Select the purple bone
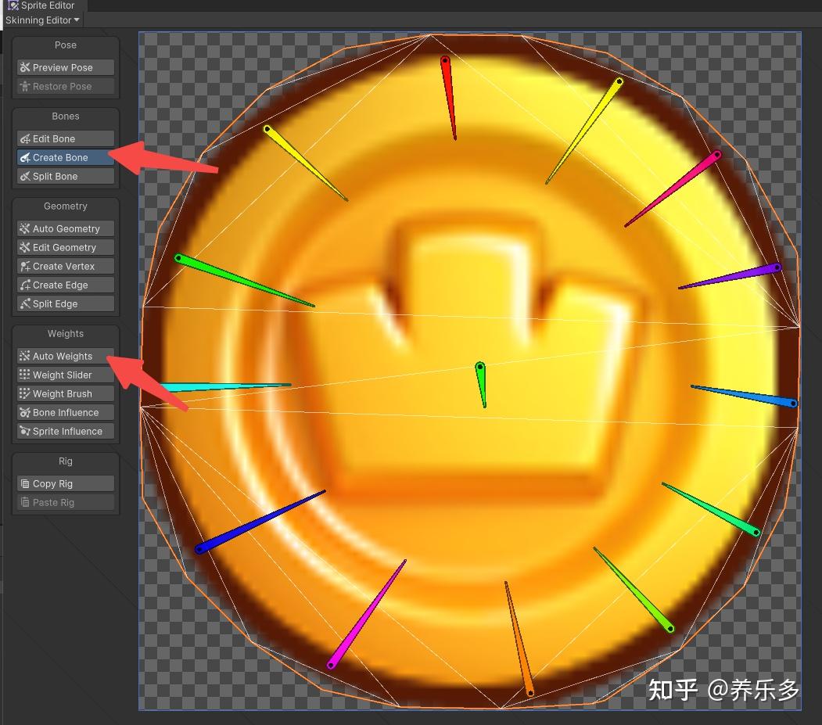 [745, 274]
